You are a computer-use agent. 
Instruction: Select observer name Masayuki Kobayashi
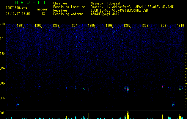pyautogui.click(x=107, y=3)
